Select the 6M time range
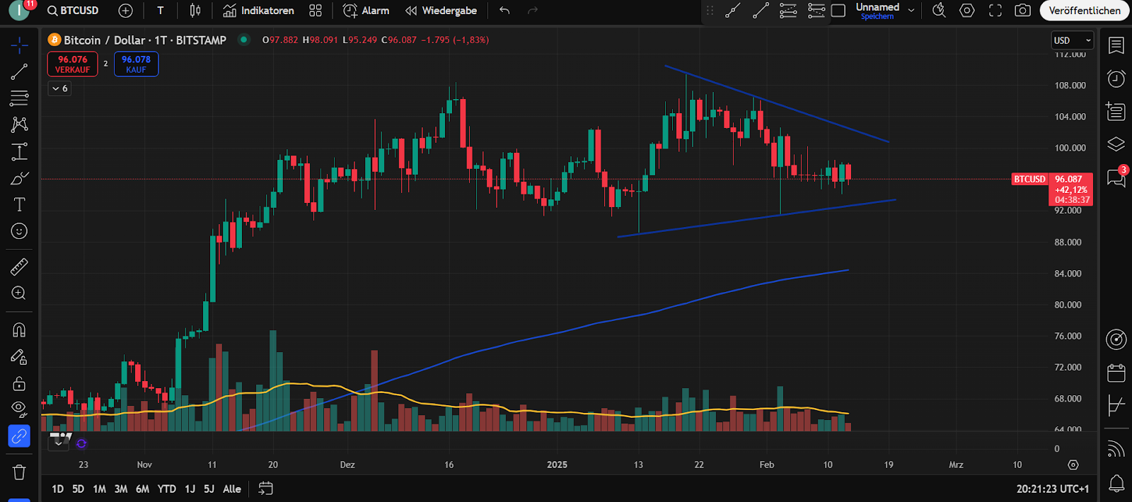Image resolution: width=1132 pixels, height=502 pixels. 142,489
